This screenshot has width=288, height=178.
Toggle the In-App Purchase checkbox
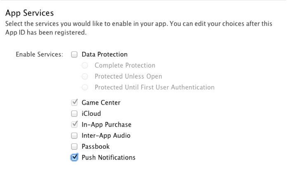tap(74, 124)
